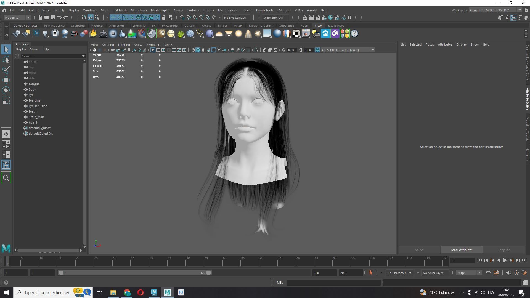
Task: Click the Maya home icon in menu bar
Action: tap(4, 10)
